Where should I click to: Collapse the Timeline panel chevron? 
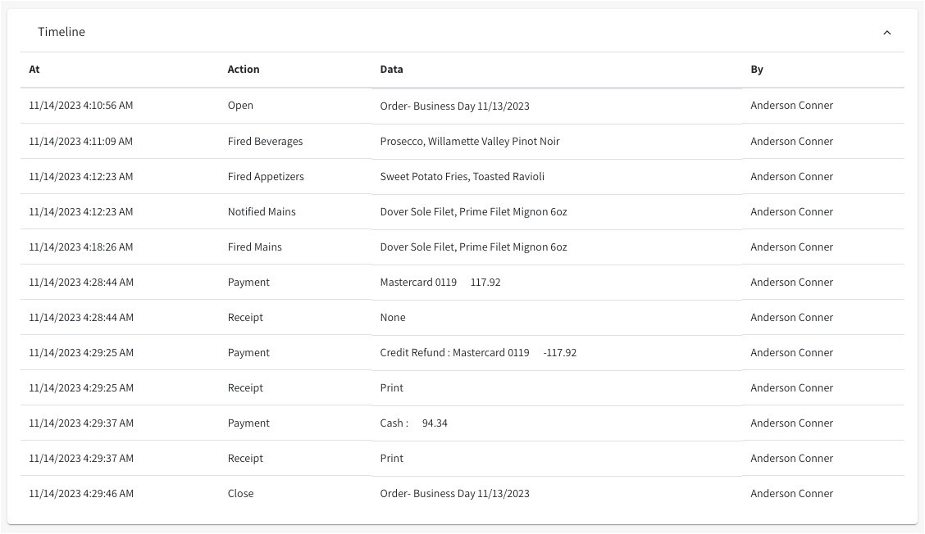[886, 33]
